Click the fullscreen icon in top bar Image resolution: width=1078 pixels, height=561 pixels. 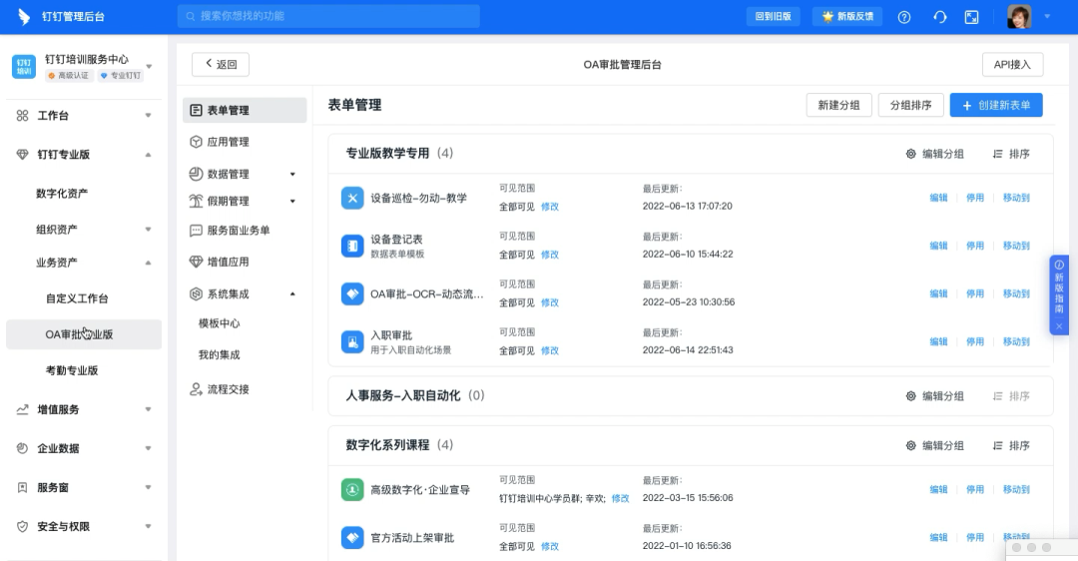972,17
